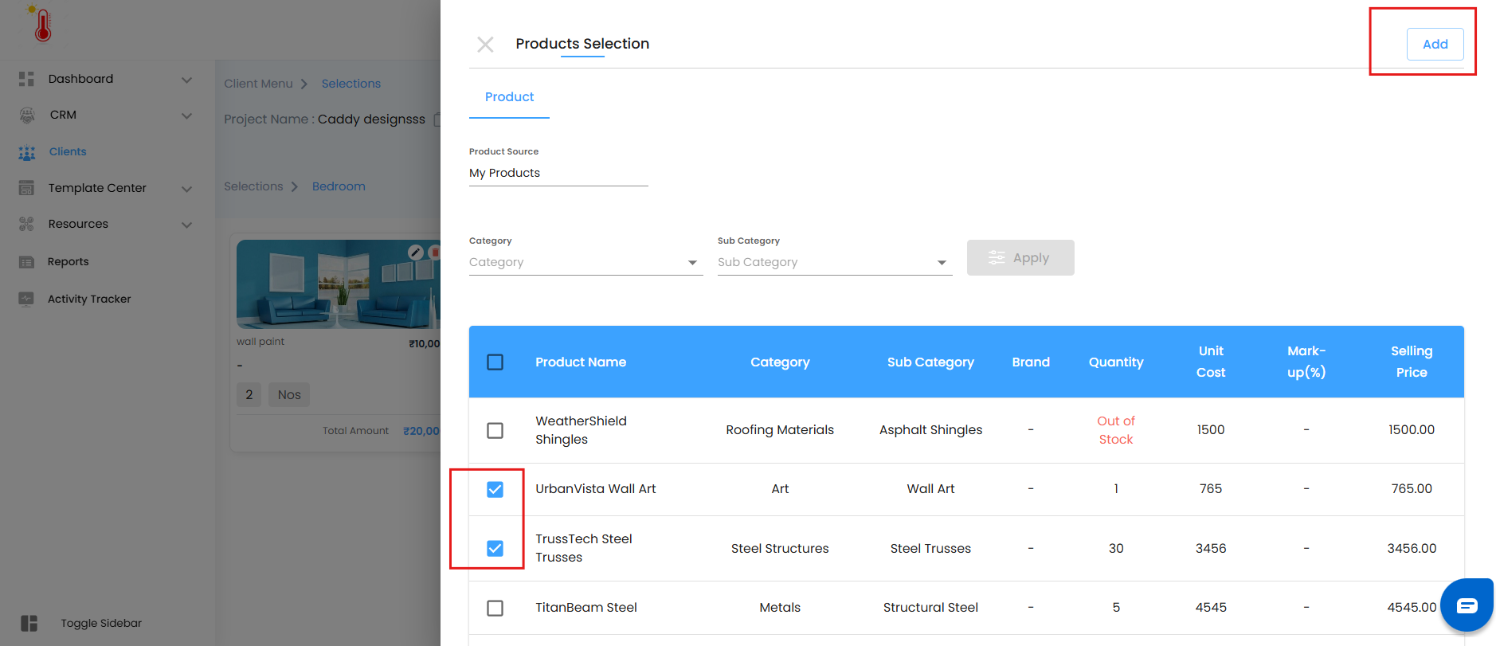Click the CRM sidebar icon
The height and width of the screenshot is (646, 1496).
click(x=27, y=115)
